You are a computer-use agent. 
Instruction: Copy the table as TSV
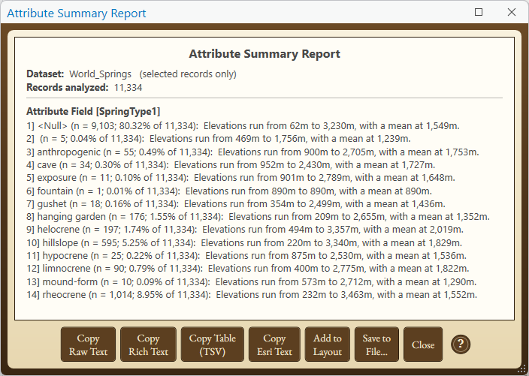pyautogui.click(x=212, y=344)
